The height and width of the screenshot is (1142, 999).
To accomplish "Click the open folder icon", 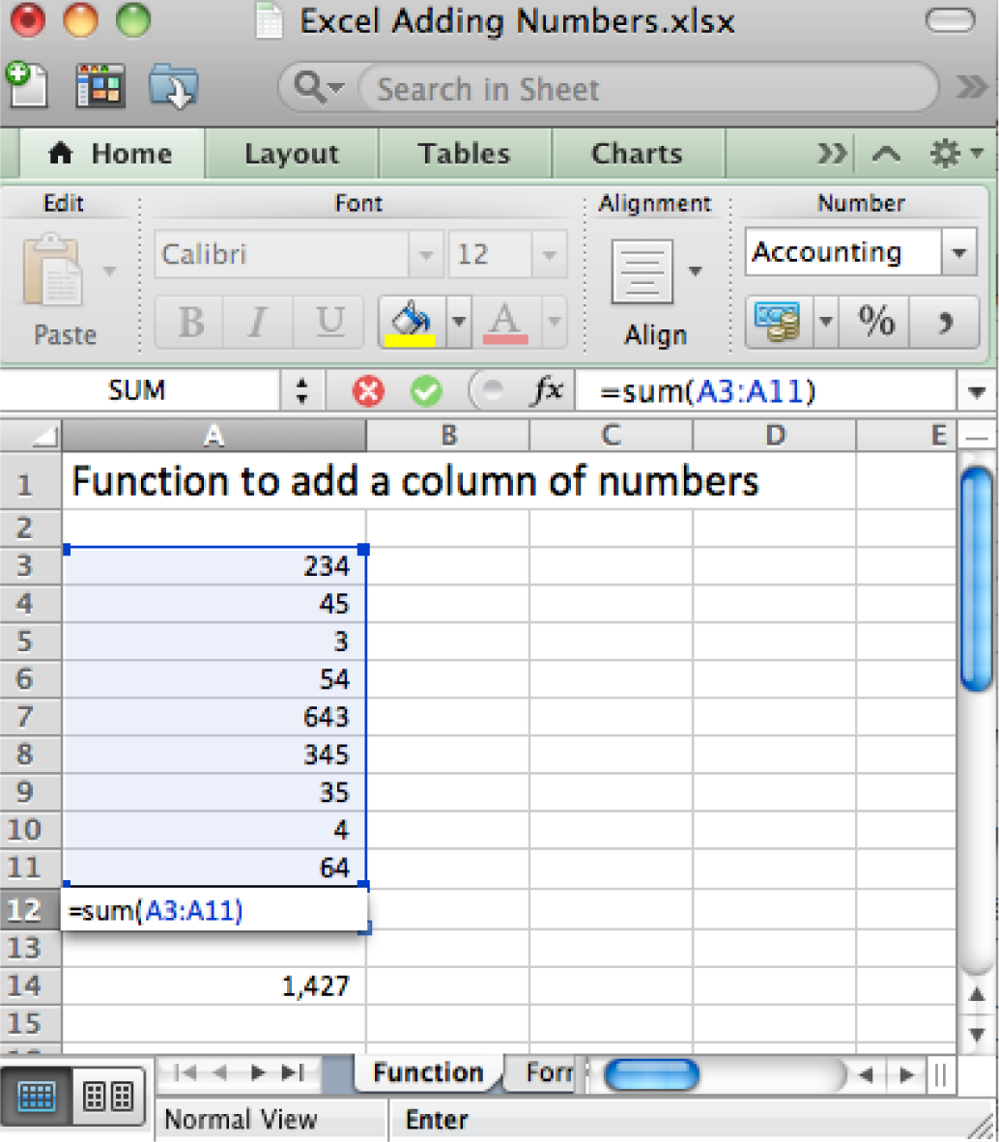I will (174, 87).
